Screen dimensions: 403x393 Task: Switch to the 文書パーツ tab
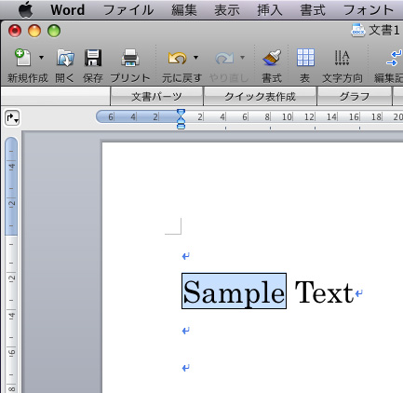156,97
